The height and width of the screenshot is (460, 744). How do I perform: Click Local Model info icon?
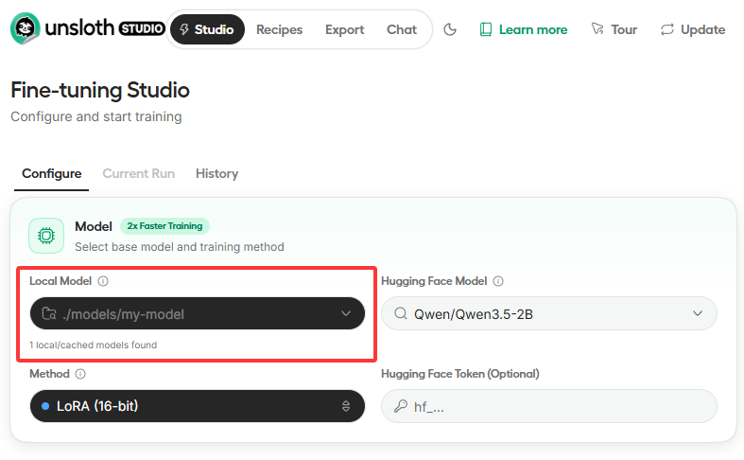[103, 281]
